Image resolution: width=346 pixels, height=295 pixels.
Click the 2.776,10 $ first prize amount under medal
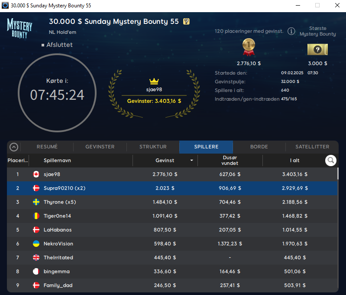[249, 63]
